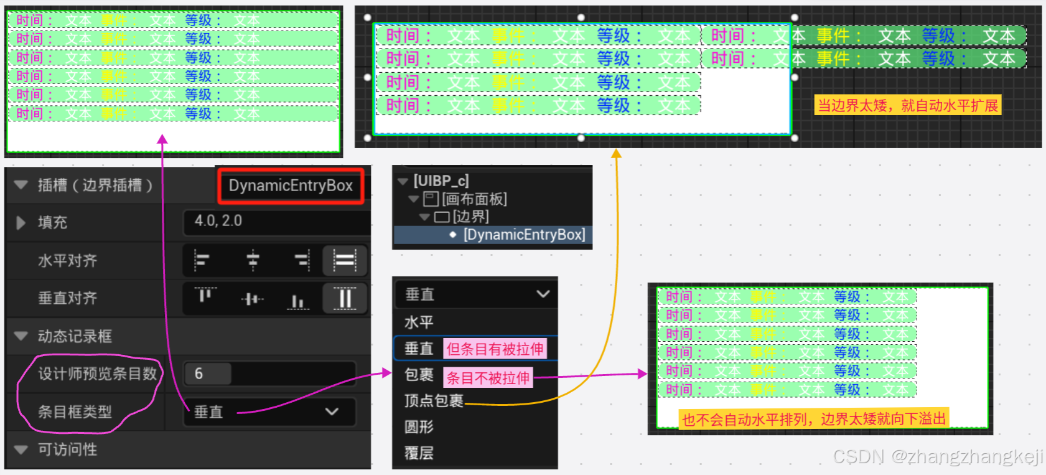1046x475 pixels.
Task: Grab the right-middle selection handle in designer
Action: 795,78
